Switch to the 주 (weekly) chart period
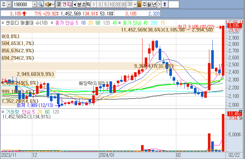This screenshot has width=245, height=159. click(144, 4)
